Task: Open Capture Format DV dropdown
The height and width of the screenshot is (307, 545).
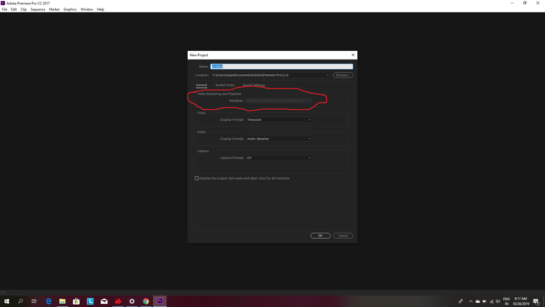Action: point(278,158)
